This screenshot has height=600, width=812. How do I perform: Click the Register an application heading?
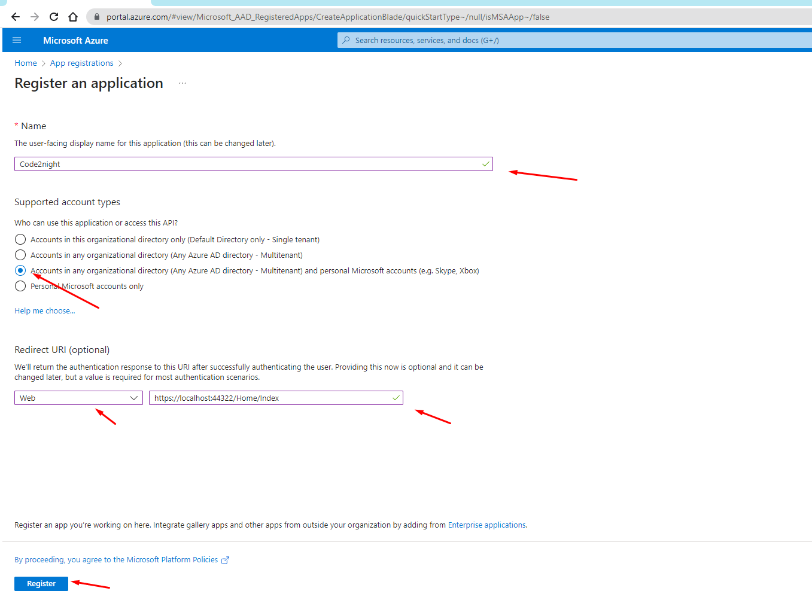(89, 83)
